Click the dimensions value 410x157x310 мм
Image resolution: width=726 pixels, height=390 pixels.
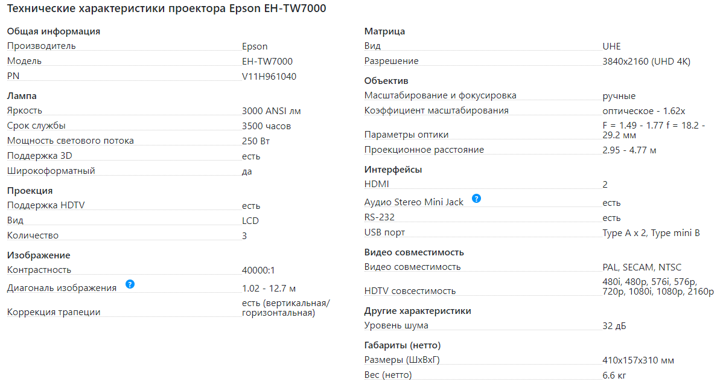[638, 360]
